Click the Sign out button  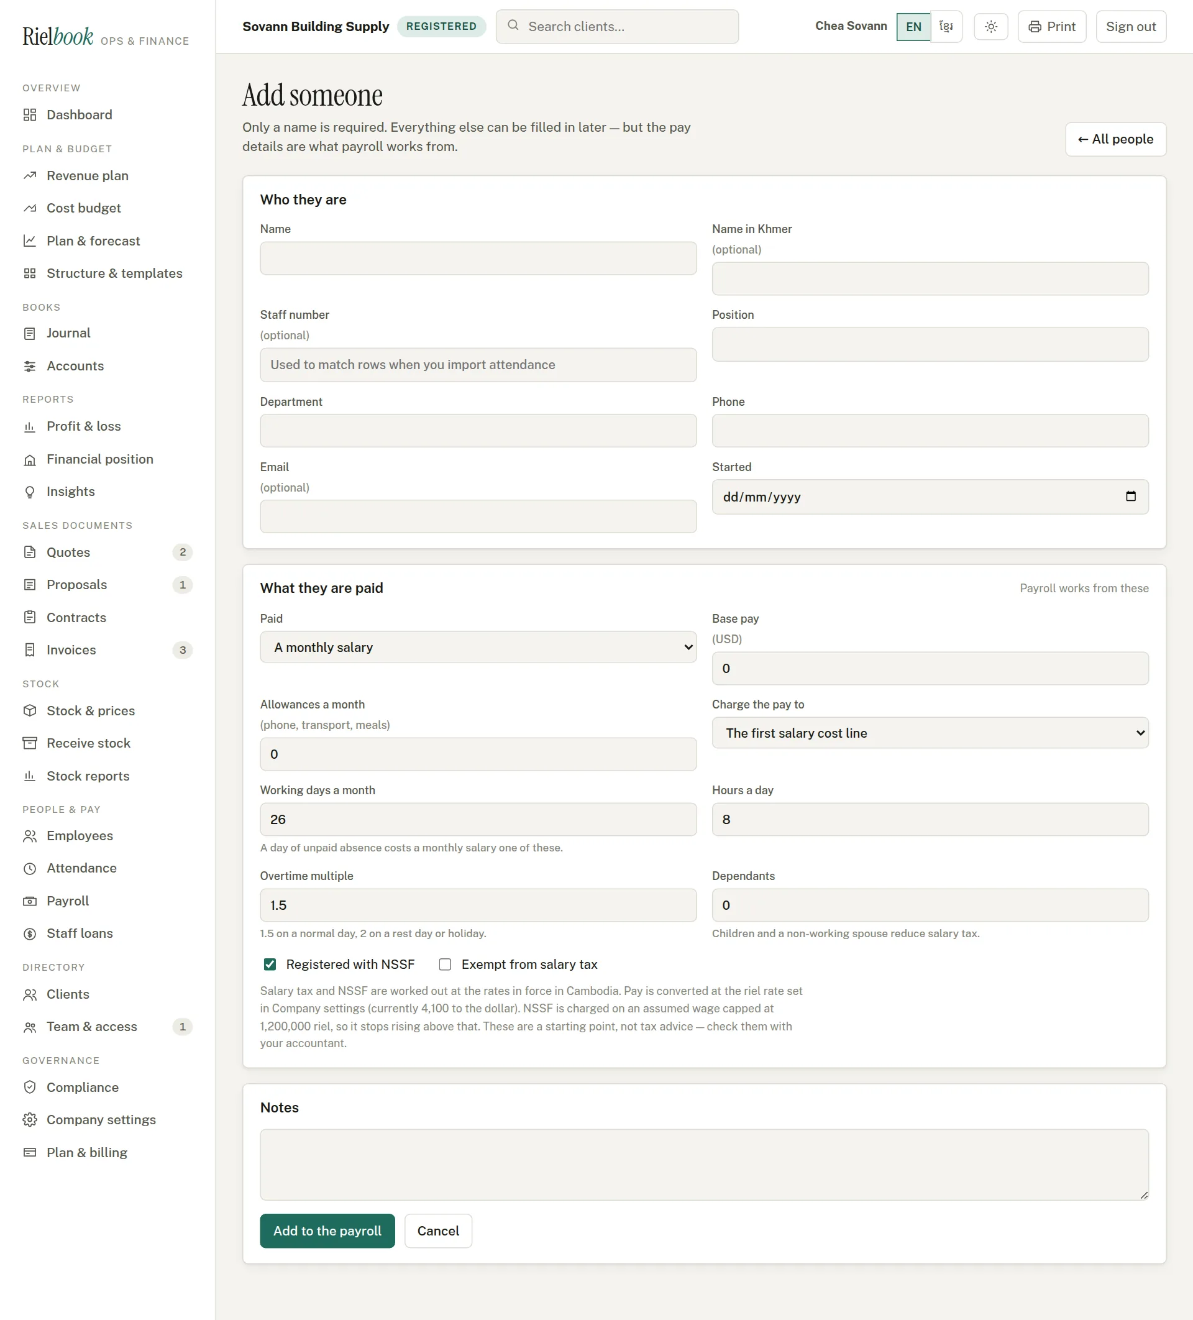[1131, 27]
